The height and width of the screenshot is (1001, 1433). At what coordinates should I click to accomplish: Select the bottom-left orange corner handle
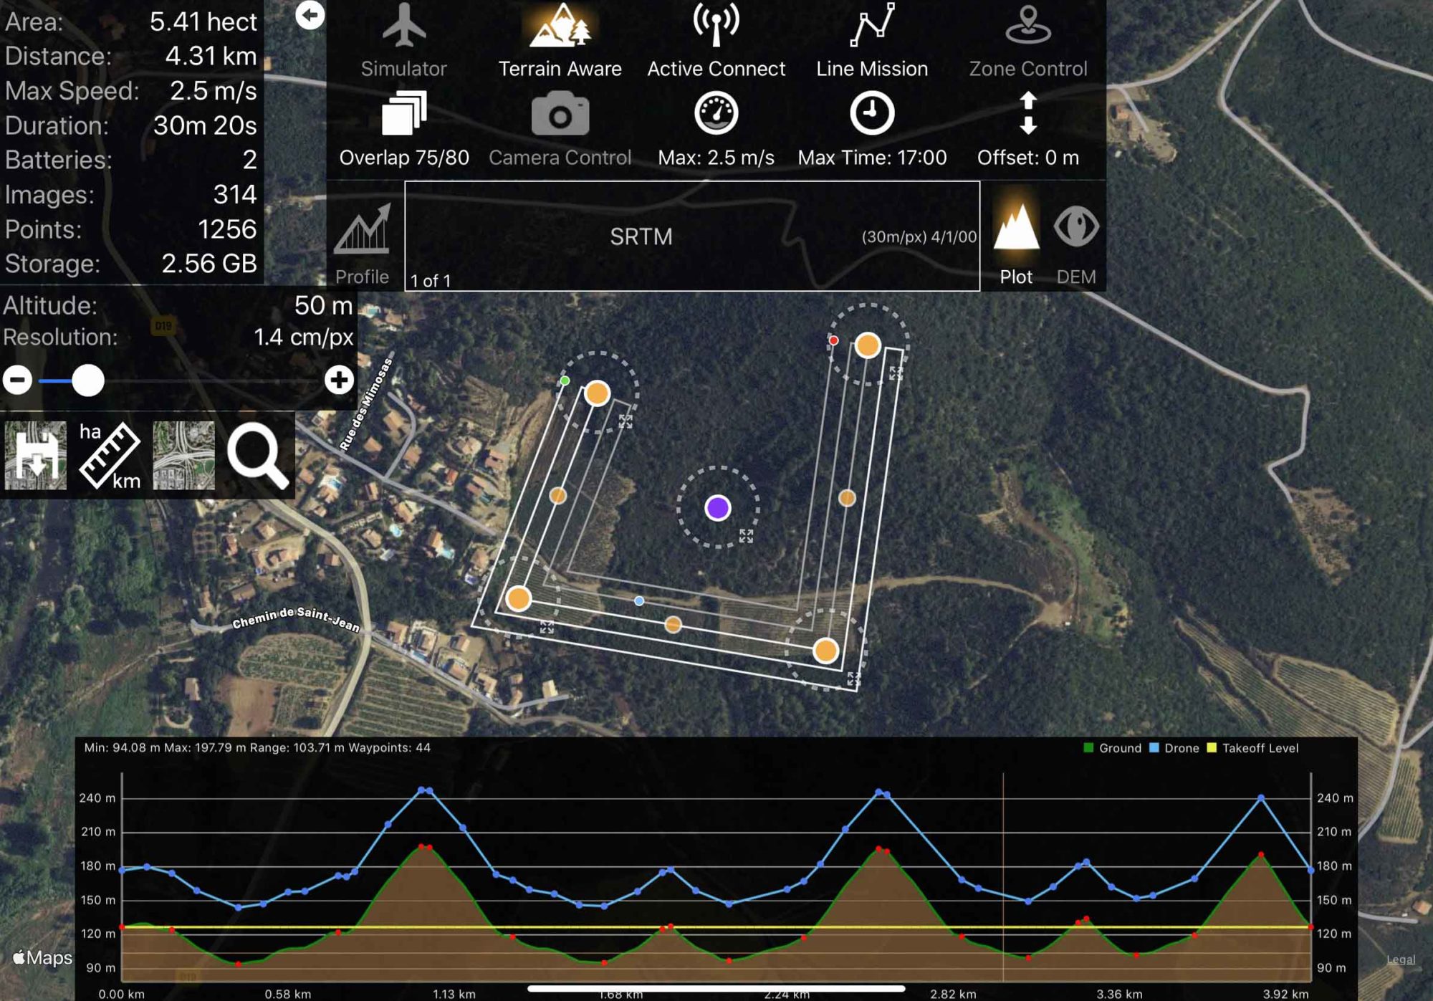(518, 598)
